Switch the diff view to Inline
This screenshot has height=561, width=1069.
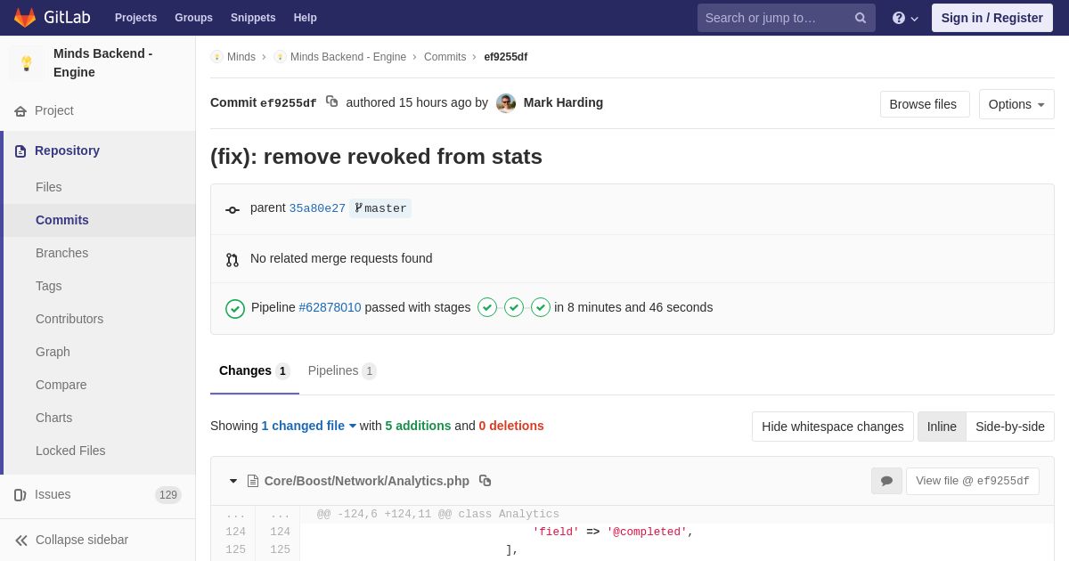tap(942, 427)
